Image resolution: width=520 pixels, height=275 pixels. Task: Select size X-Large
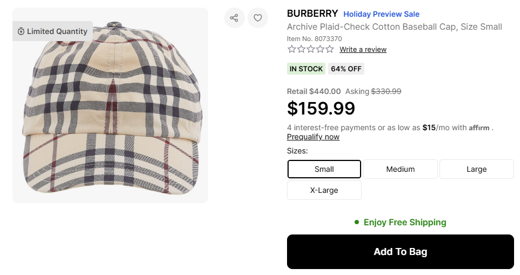tap(324, 190)
